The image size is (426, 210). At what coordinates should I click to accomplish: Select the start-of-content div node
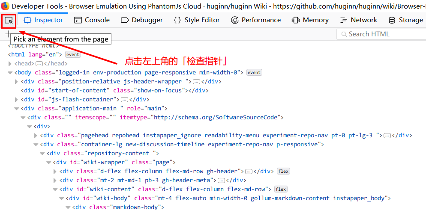click(115, 91)
